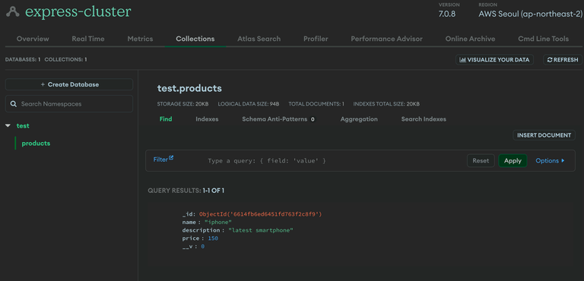Select the test database in sidebar
The height and width of the screenshot is (281, 584).
coord(23,126)
